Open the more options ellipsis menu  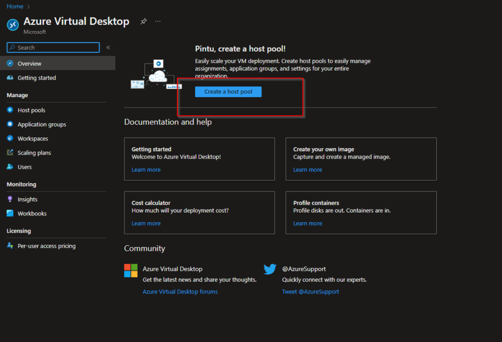pyautogui.click(x=158, y=22)
